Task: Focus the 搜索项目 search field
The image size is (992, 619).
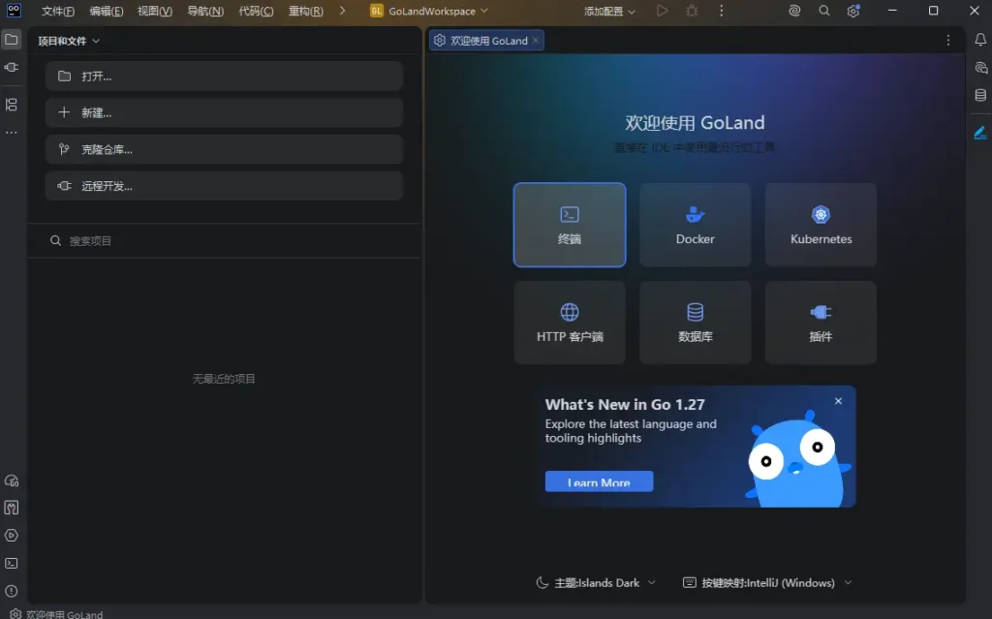Action: 224,240
